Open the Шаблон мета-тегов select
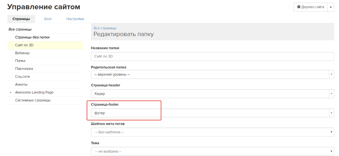Image resolution: width=339 pixels, height=156 pixels. tap(213, 132)
